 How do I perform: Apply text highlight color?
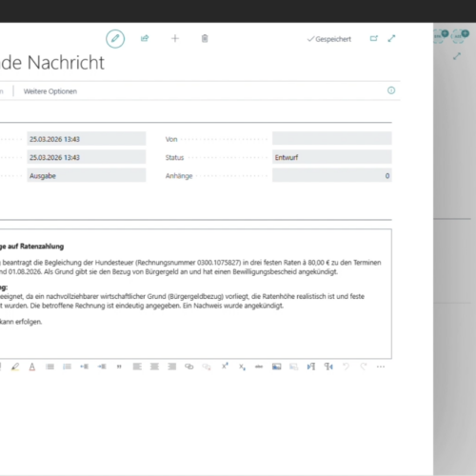[15, 367]
